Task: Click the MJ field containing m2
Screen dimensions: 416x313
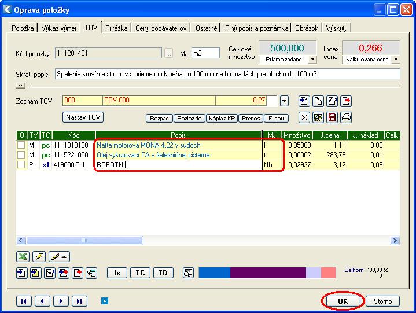Action: (205, 53)
